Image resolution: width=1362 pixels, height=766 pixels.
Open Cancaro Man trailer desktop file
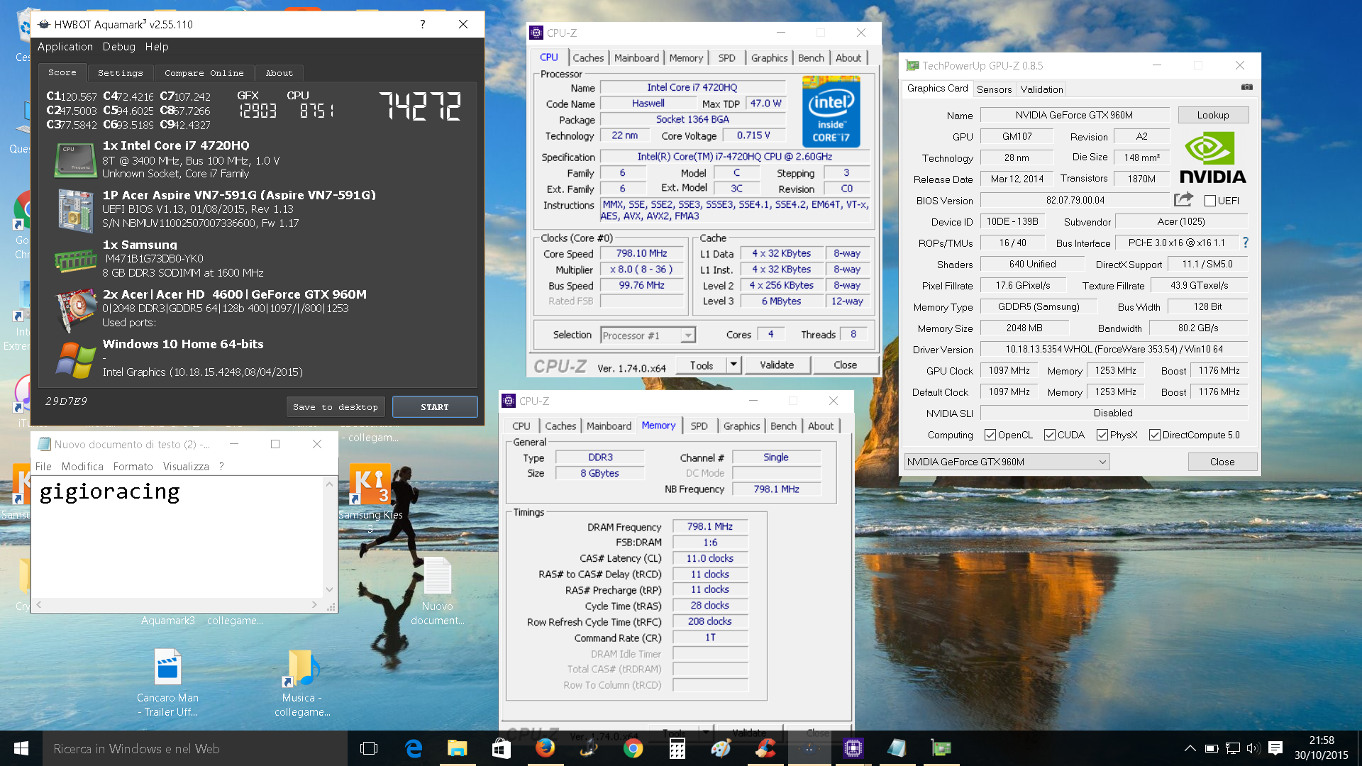click(x=168, y=683)
